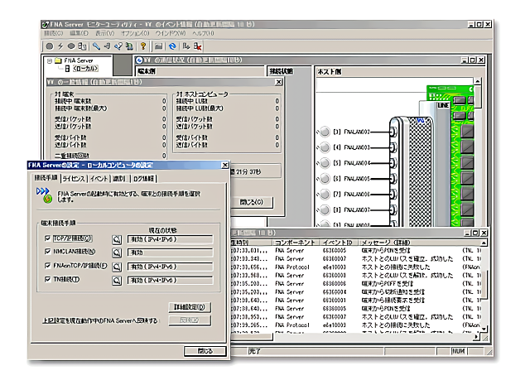
Task: Click up arrow of event log scrollbar
Action: click(x=484, y=243)
